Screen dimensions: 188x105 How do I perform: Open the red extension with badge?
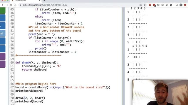[154, 5]
